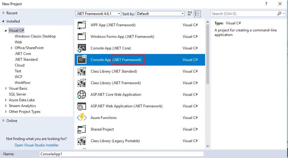Screen dimensions: 288x158
Task: Switch to medium icons list view
Action: click(197, 13)
